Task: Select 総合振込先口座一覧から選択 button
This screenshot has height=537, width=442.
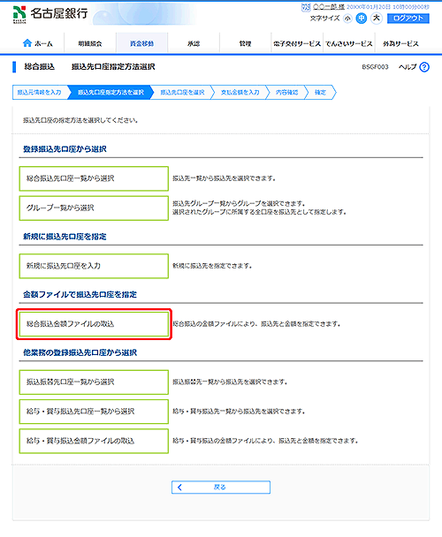Action: [x=94, y=178]
